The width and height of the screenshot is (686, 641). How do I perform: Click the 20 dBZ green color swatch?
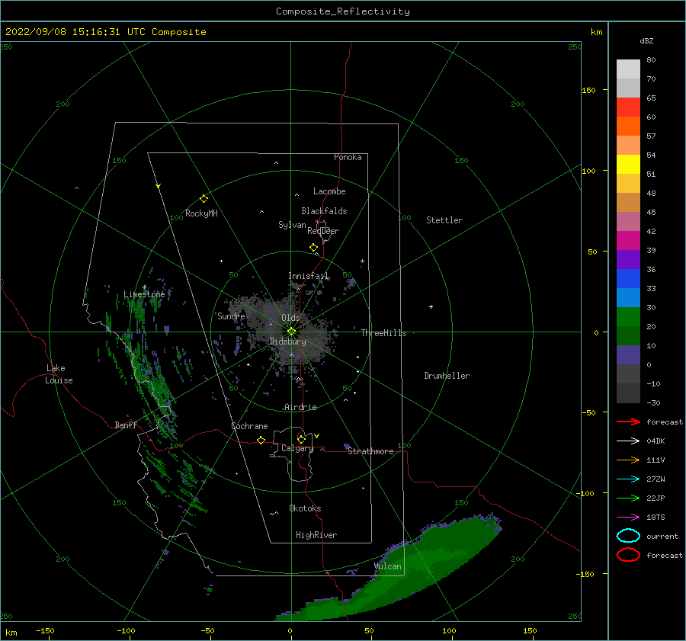coord(628,316)
